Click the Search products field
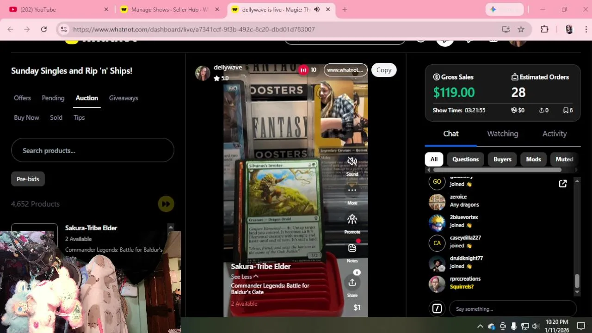This screenshot has height=333, width=592. click(x=92, y=151)
